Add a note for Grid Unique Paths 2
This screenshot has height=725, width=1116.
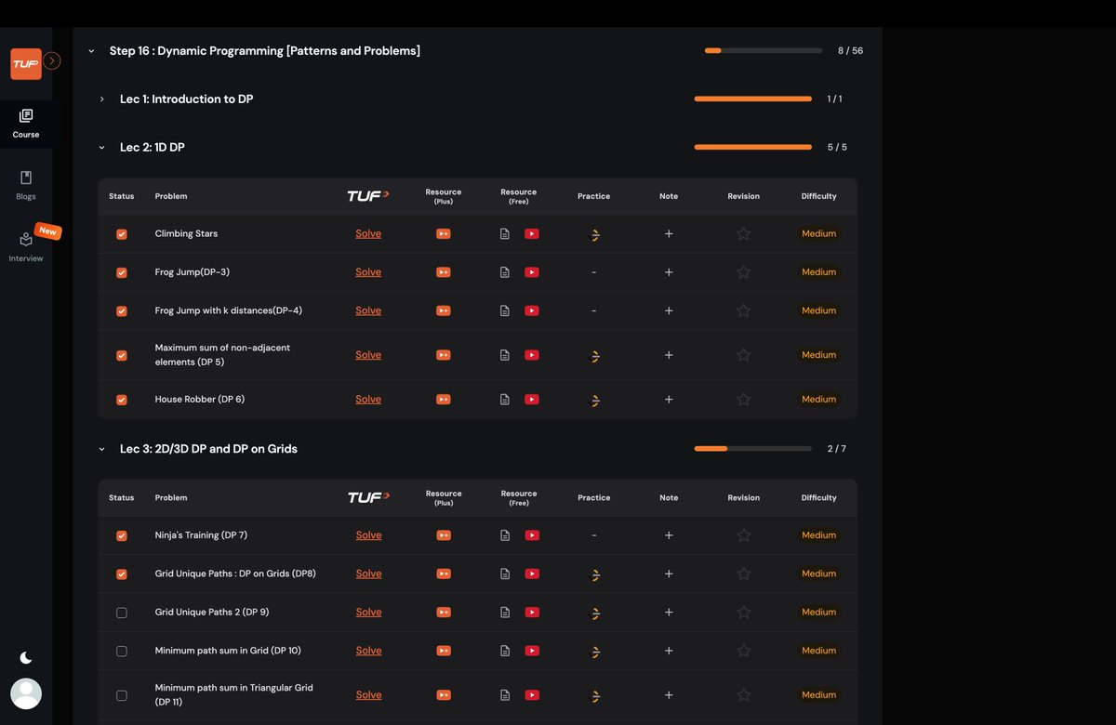tap(669, 613)
